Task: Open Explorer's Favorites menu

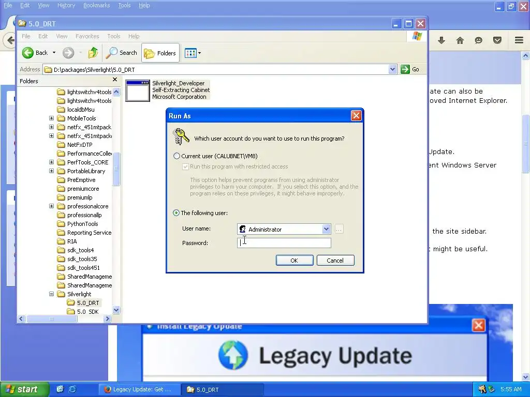Action: click(87, 36)
